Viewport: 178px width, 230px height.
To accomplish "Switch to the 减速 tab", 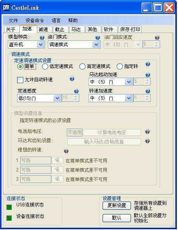I will (x=44, y=30).
